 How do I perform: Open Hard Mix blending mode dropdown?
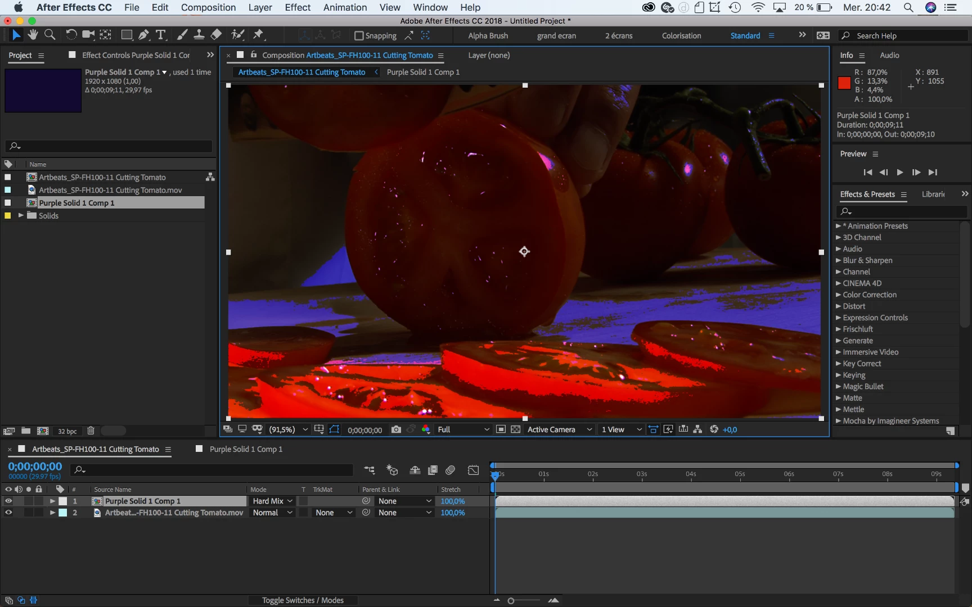tap(273, 501)
